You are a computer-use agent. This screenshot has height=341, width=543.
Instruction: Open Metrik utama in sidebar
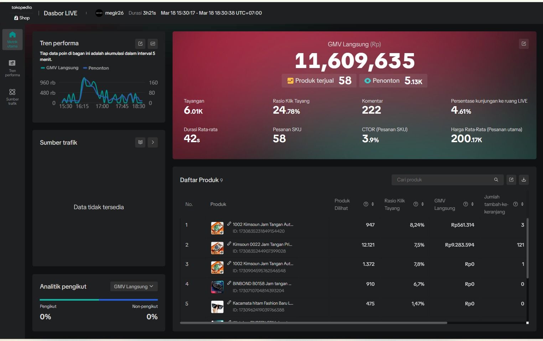pos(12,39)
